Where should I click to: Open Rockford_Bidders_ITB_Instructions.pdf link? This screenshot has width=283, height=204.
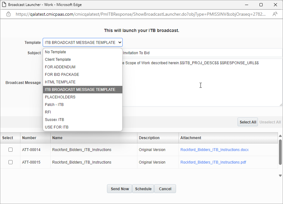pyautogui.click(x=213, y=162)
